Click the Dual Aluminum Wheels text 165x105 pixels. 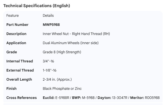[71, 43]
